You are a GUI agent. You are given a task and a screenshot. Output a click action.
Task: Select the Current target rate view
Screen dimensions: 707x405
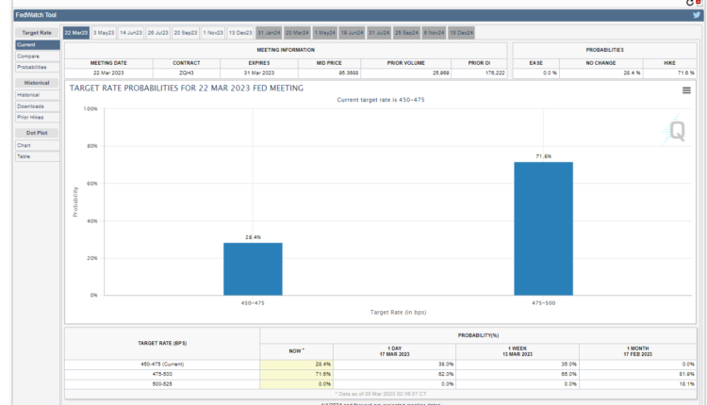pos(26,44)
